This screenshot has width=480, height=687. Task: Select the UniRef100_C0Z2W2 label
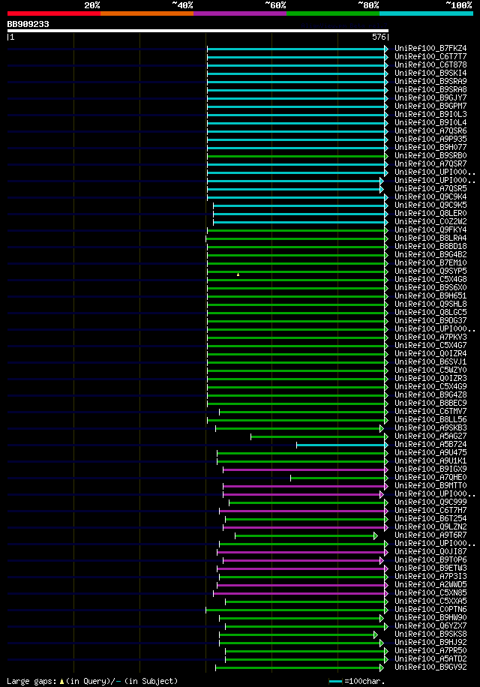430,222
